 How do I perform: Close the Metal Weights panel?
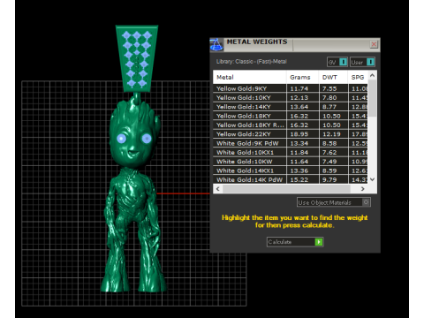point(374,44)
